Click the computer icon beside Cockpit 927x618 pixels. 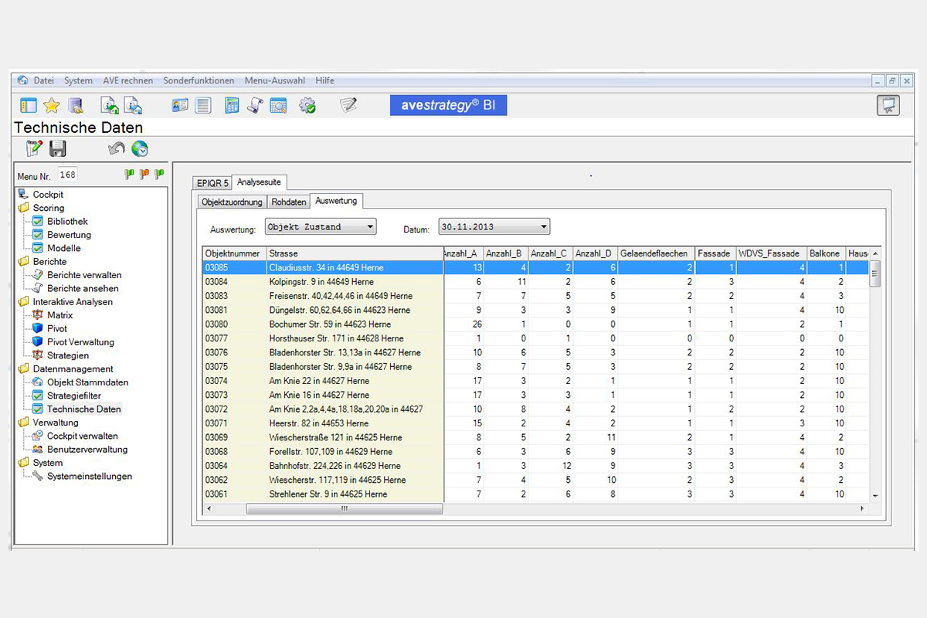[23, 195]
